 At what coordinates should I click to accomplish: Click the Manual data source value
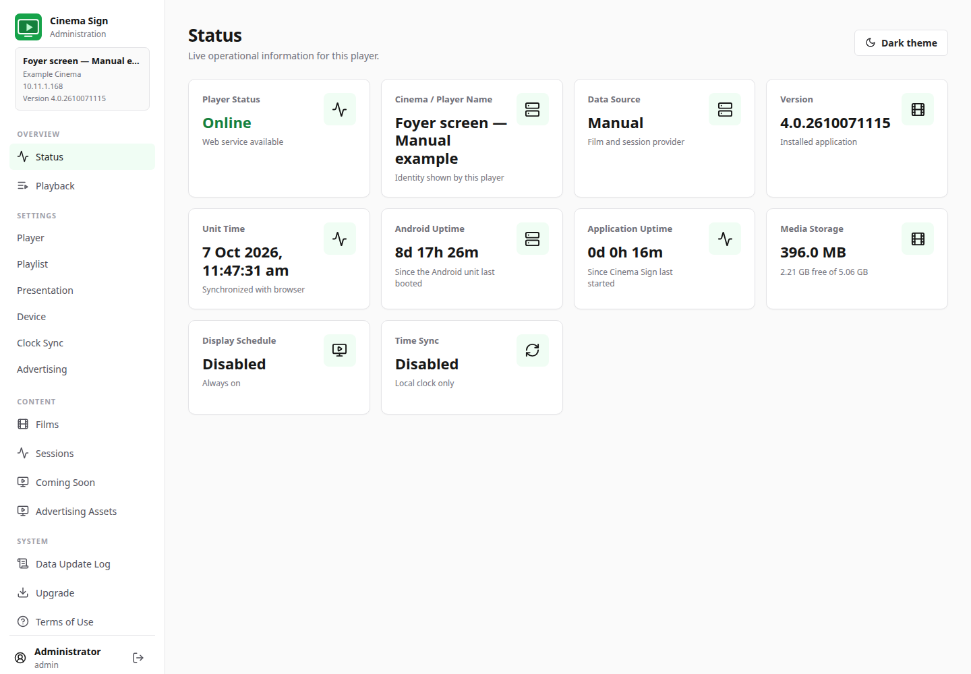tap(616, 123)
